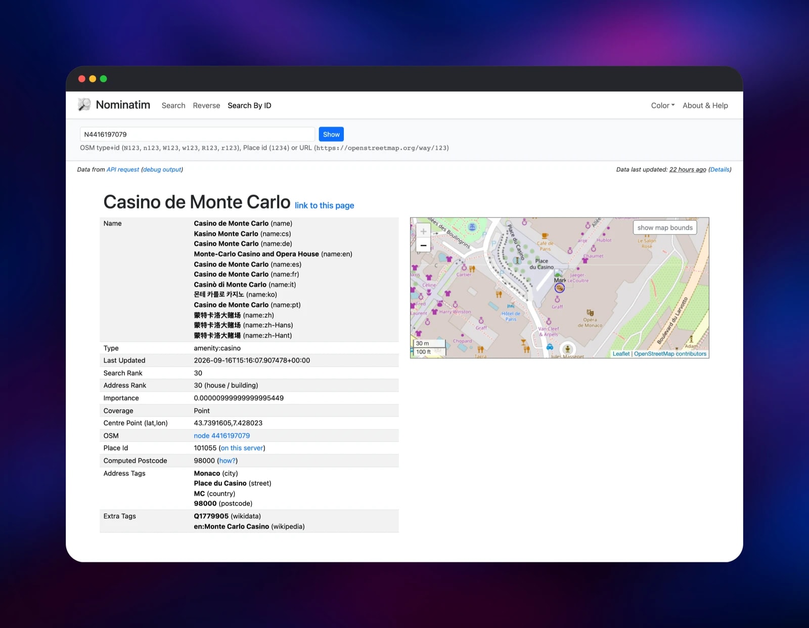Click the Q1779905 wikidata tag
This screenshot has height=628, width=809.
click(211, 516)
